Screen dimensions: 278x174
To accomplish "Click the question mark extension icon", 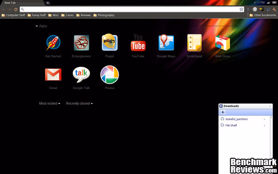I will pyautogui.click(x=248, y=9).
